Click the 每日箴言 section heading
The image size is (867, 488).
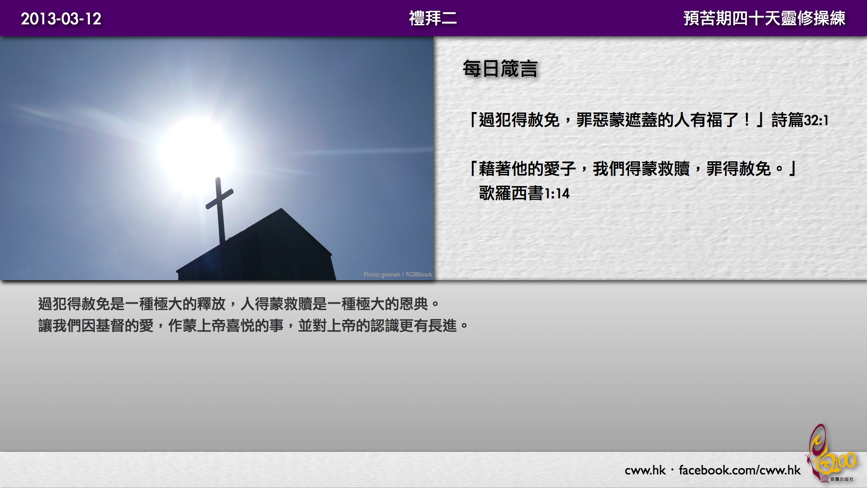pos(500,69)
